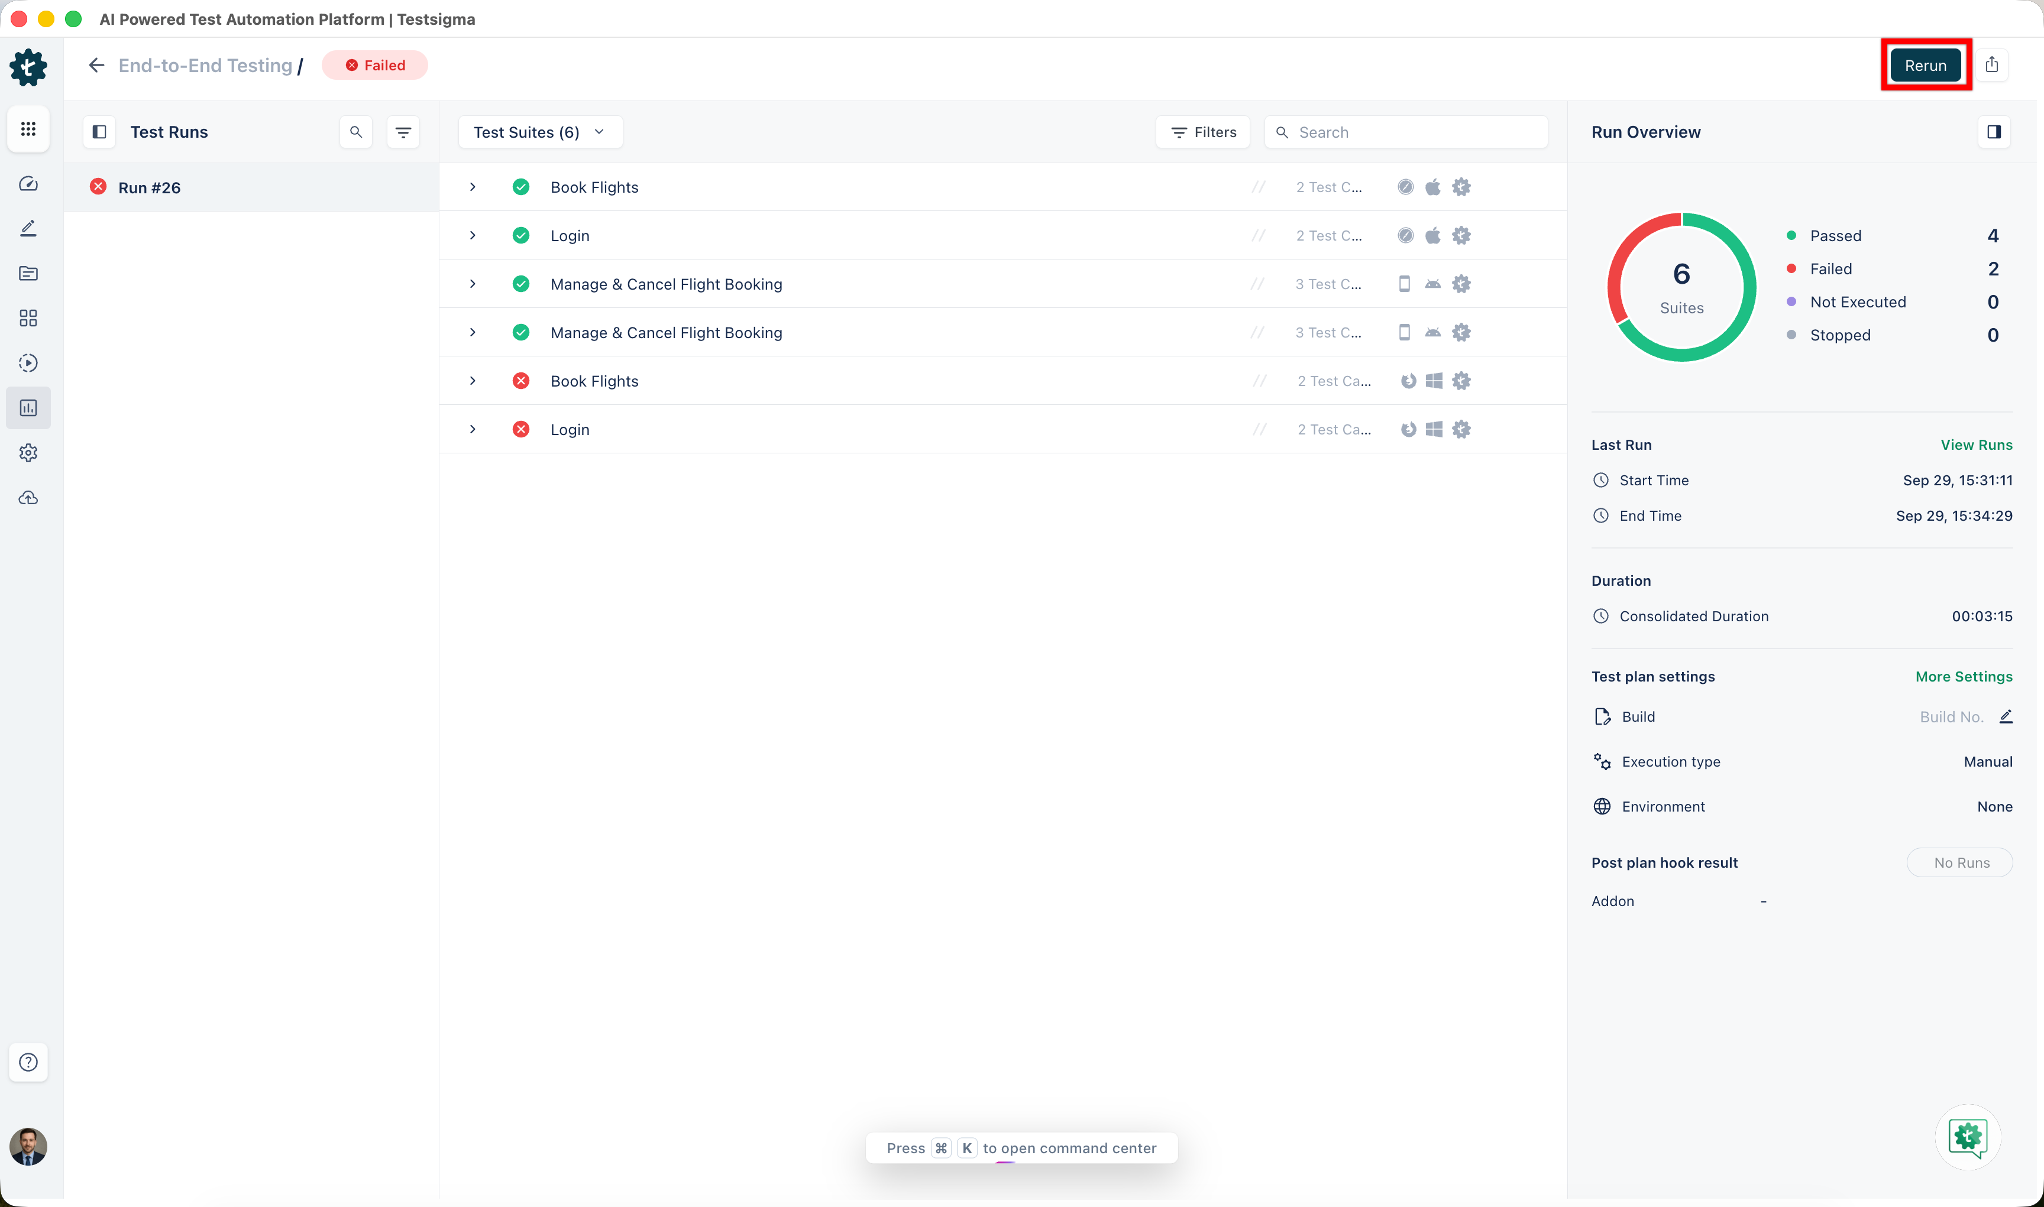Click the Passed legend entry

pos(1892,236)
